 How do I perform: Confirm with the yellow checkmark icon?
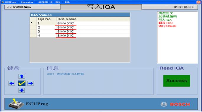(x=22, y=83)
